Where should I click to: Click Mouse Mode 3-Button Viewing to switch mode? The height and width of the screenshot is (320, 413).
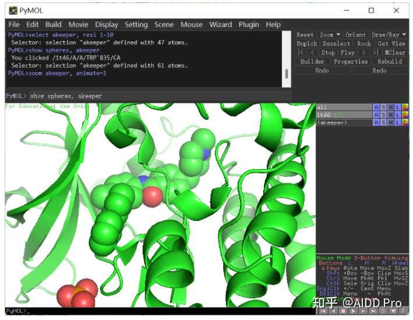tap(361, 258)
